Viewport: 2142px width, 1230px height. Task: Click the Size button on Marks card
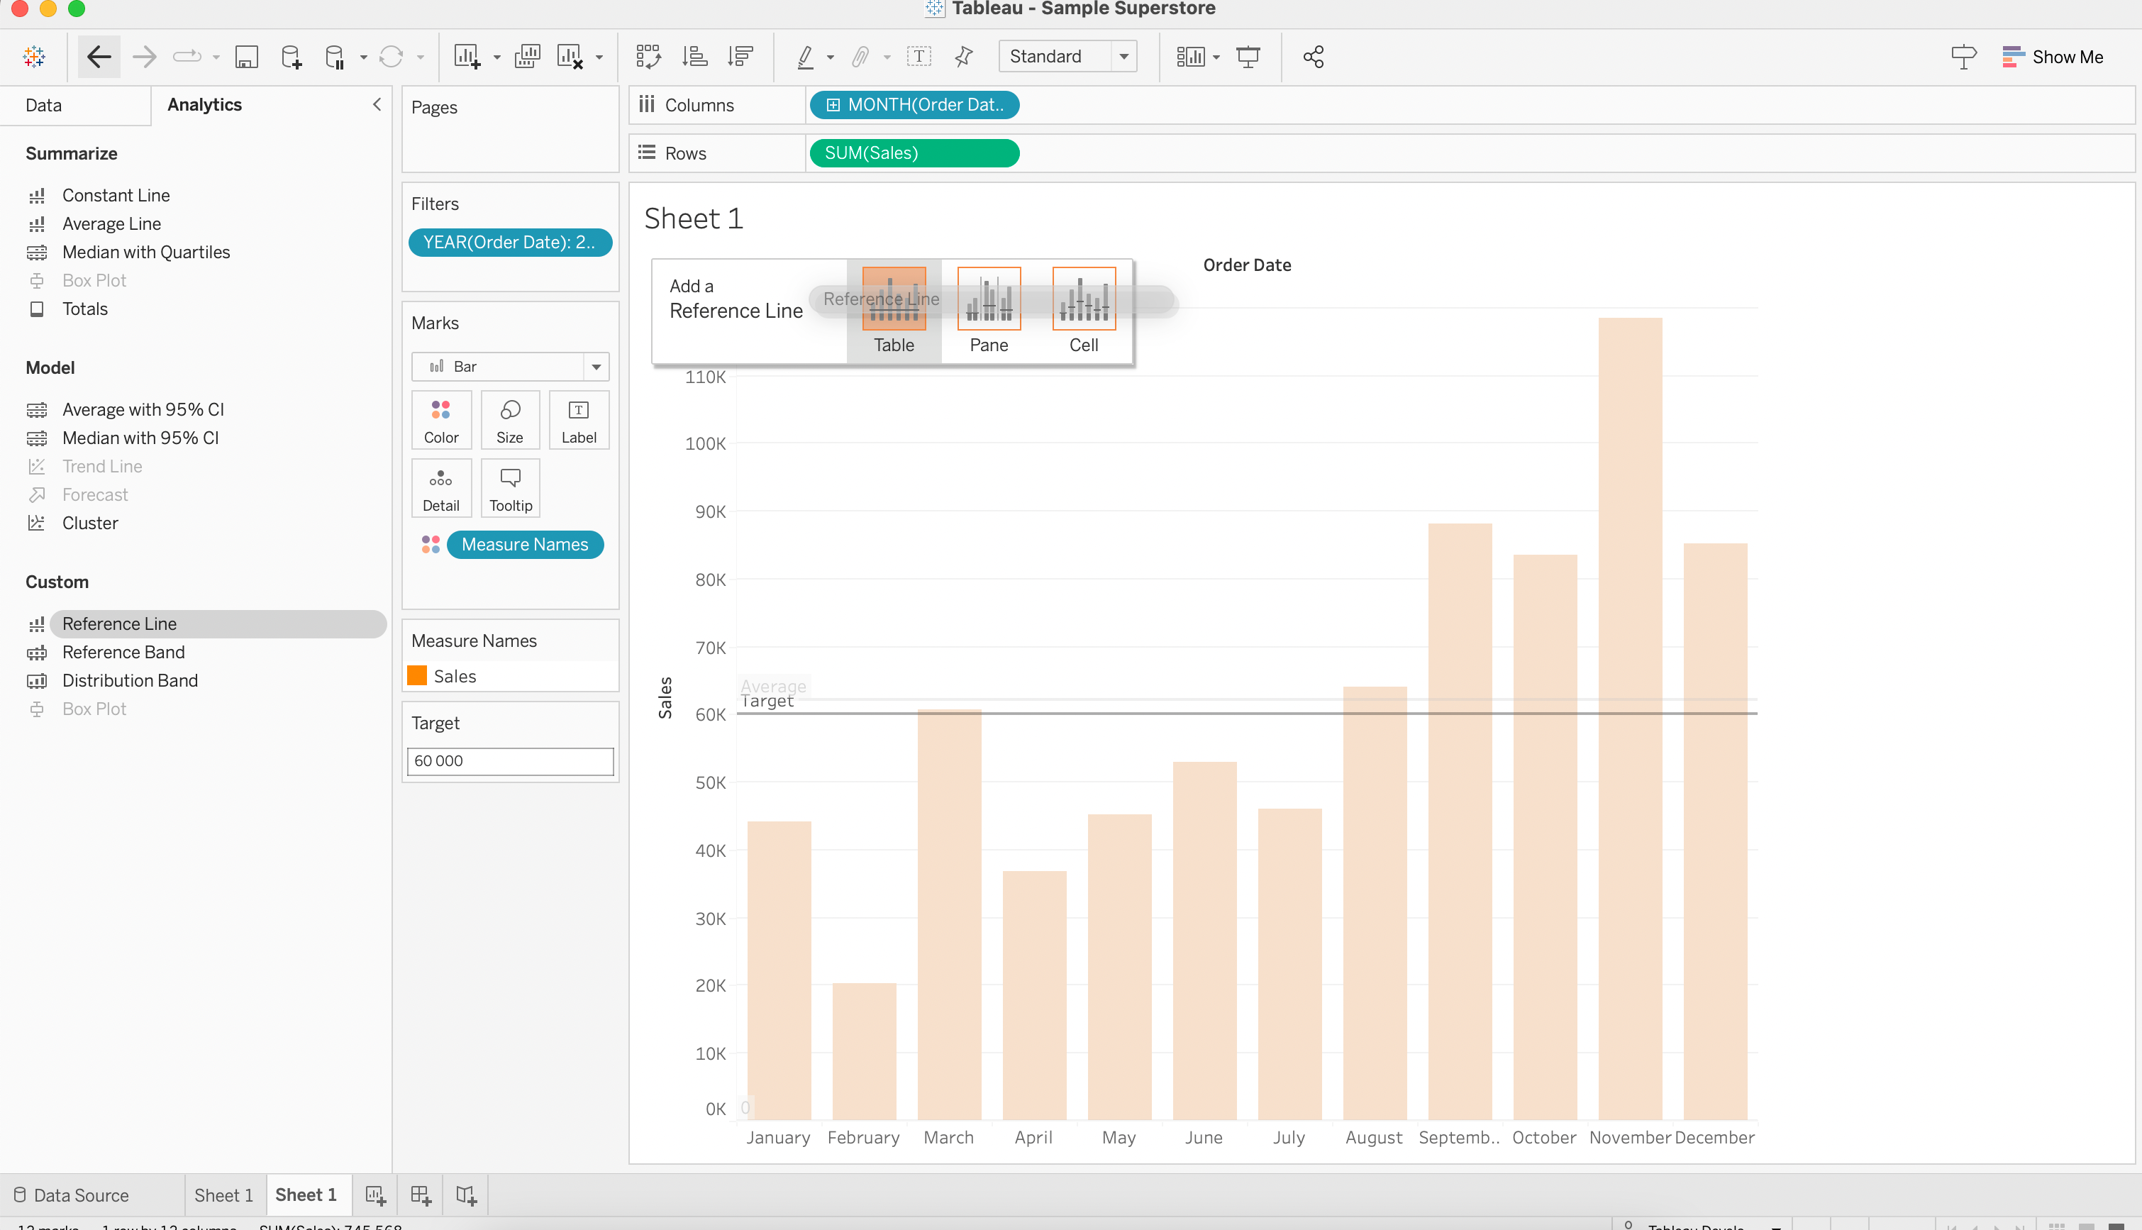510,420
